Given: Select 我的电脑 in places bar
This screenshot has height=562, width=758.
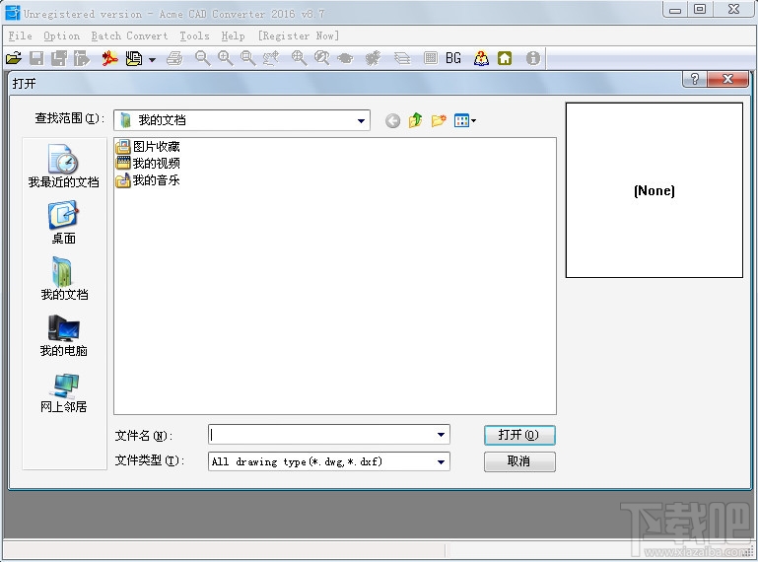Looking at the screenshot, I should click(x=63, y=335).
